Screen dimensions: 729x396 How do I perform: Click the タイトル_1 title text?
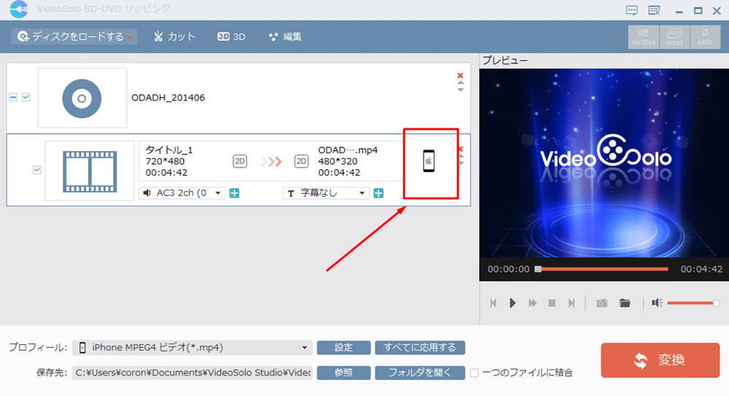169,150
